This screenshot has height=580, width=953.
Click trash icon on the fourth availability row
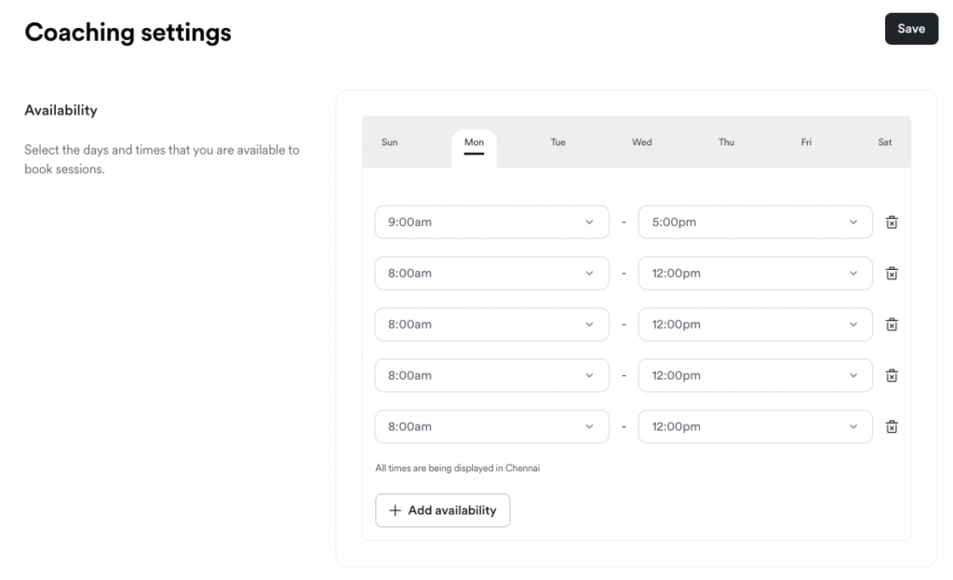click(891, 376)
